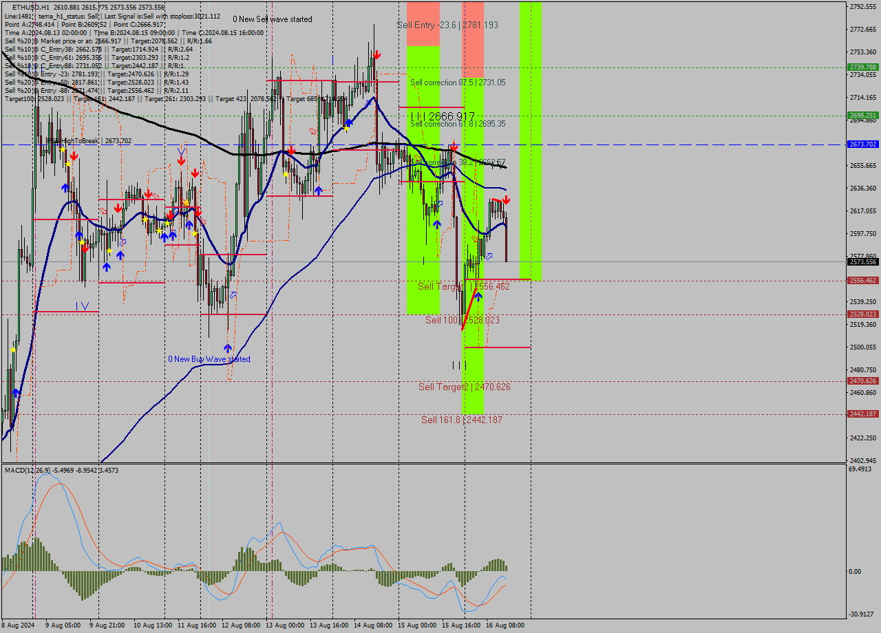Click the red down arrow near 16 Aug candles
The width and height of the screenshot is (881, 633).
coord(506,200)
